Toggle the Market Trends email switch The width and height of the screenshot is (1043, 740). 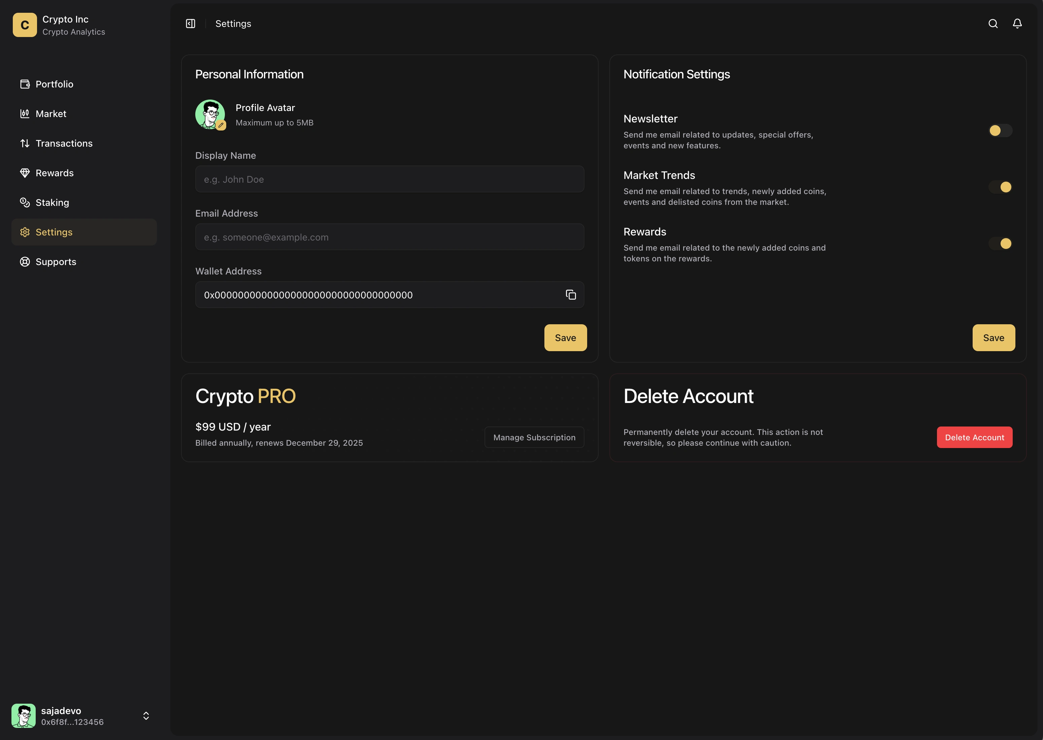[1000, 187]
